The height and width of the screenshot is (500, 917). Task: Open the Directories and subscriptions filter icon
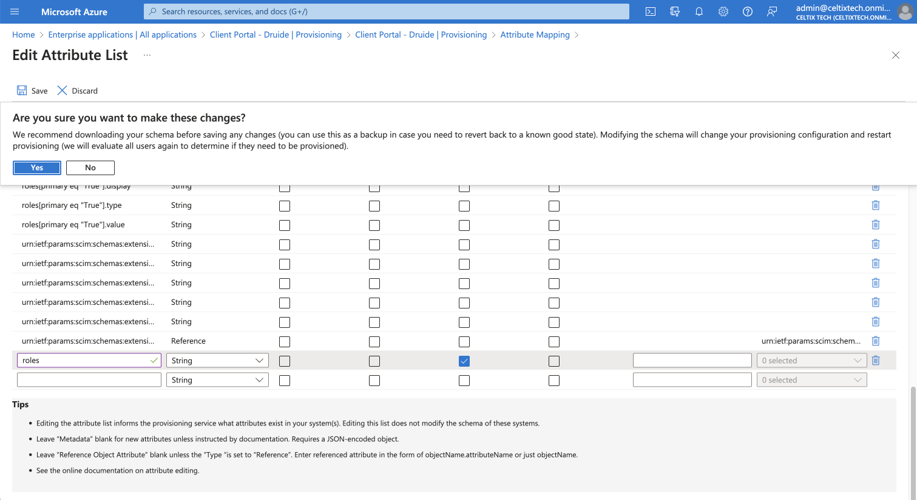(x=675, y=12)
